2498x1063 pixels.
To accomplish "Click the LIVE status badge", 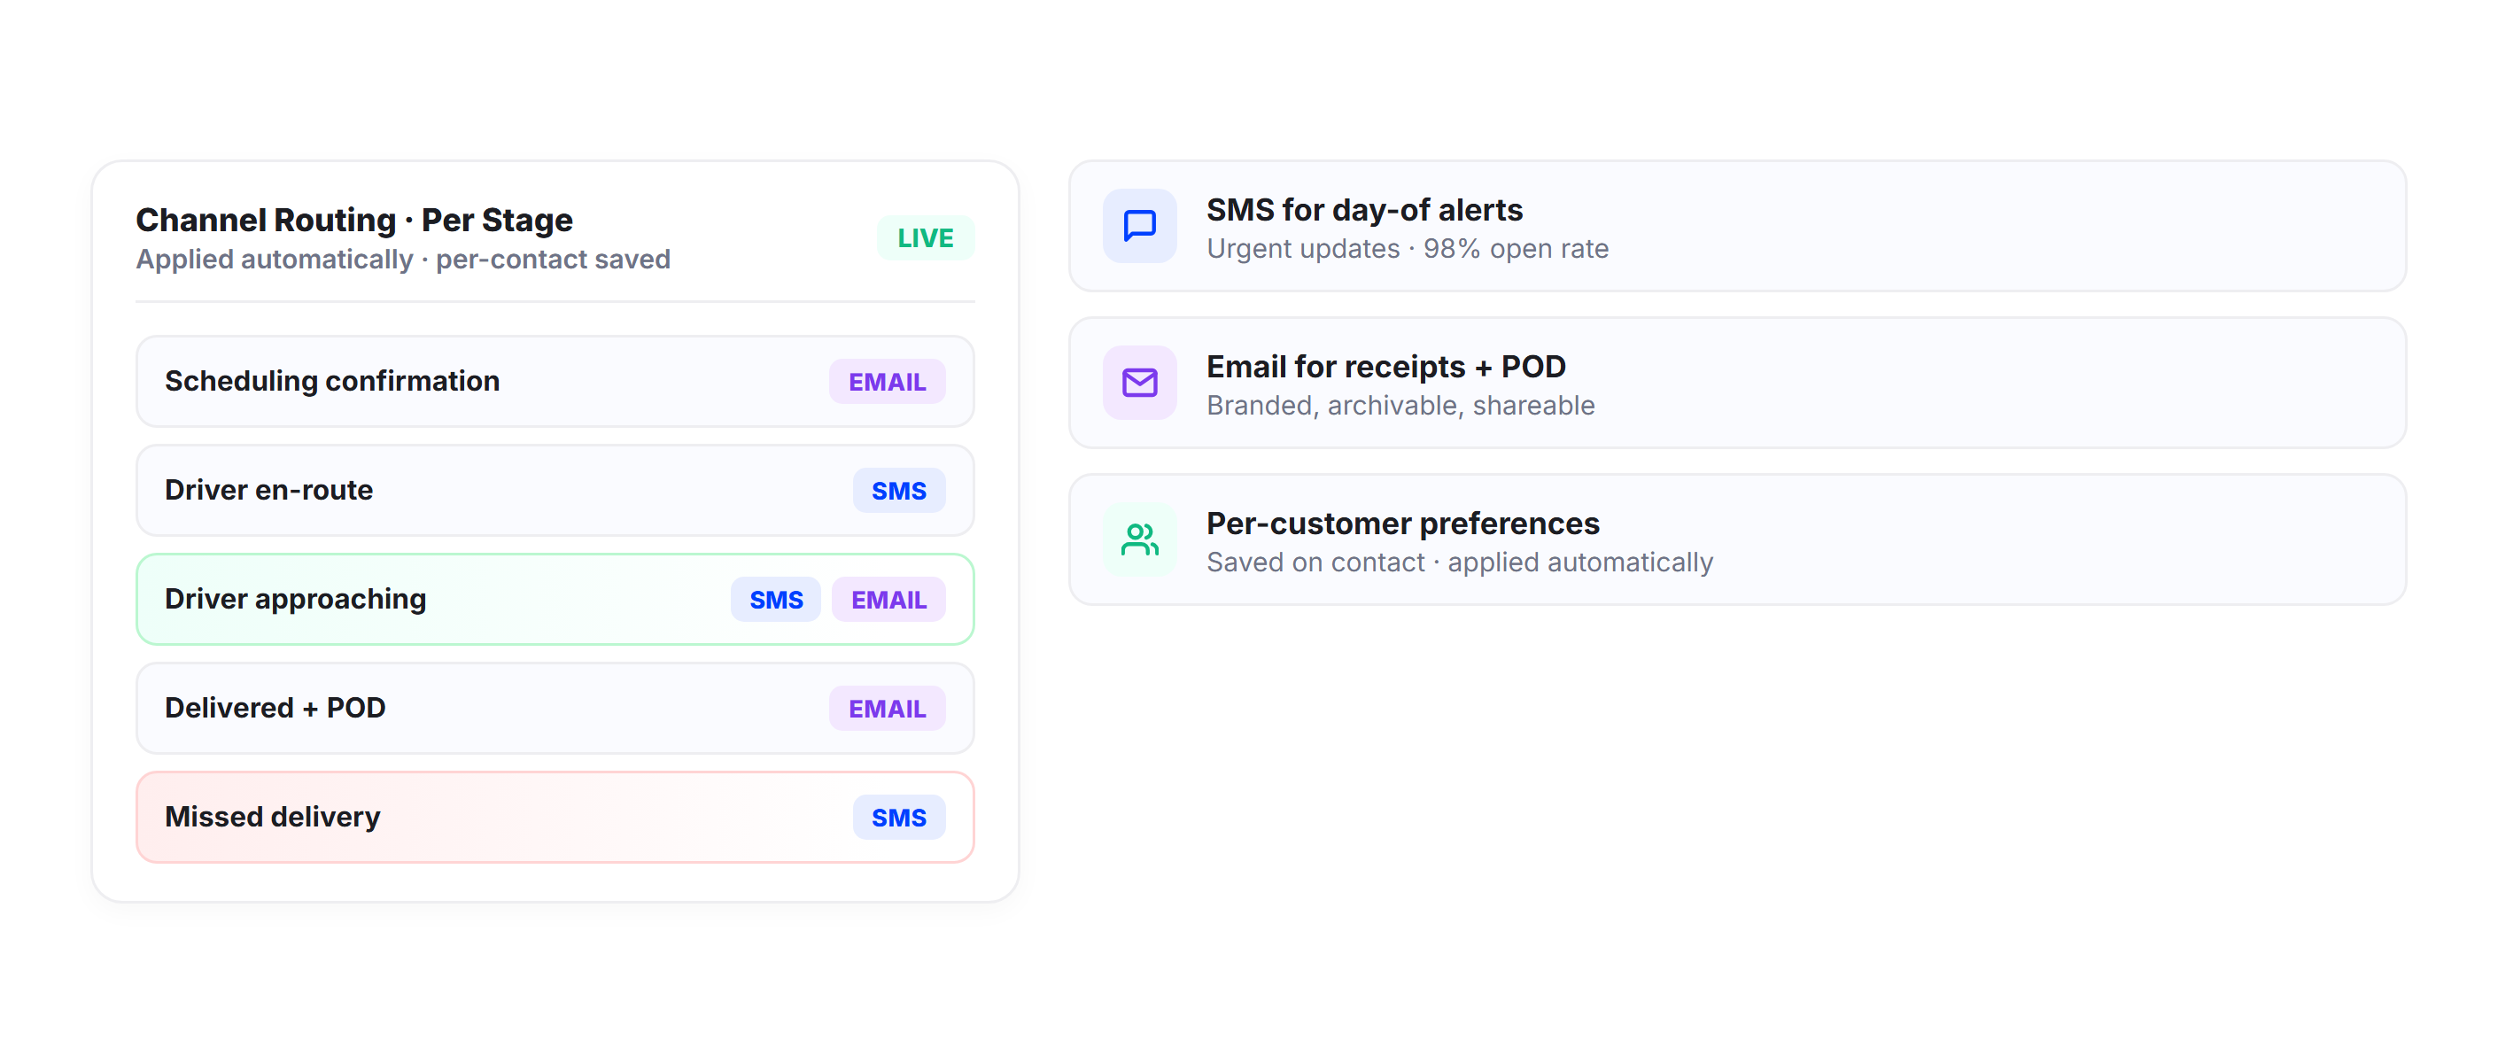I will coord(925,237).
